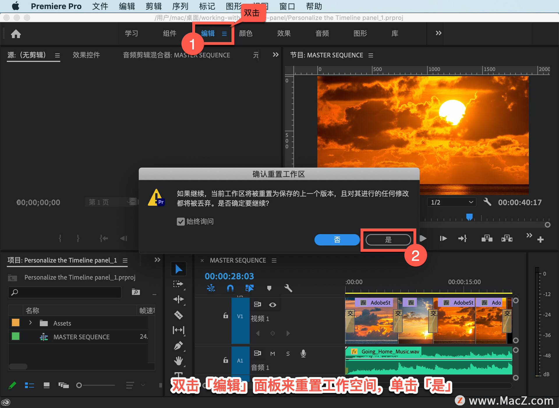Select the Pen tool
Viewport: 559px width, 408px height.
point(178,346)
